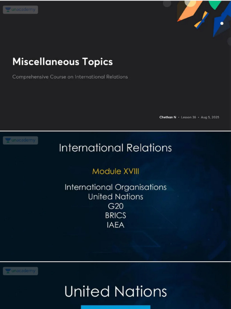Click the 'International Relations' heading on second slide
The width and height of the screenshot is (231, 309).
(115, 148)
